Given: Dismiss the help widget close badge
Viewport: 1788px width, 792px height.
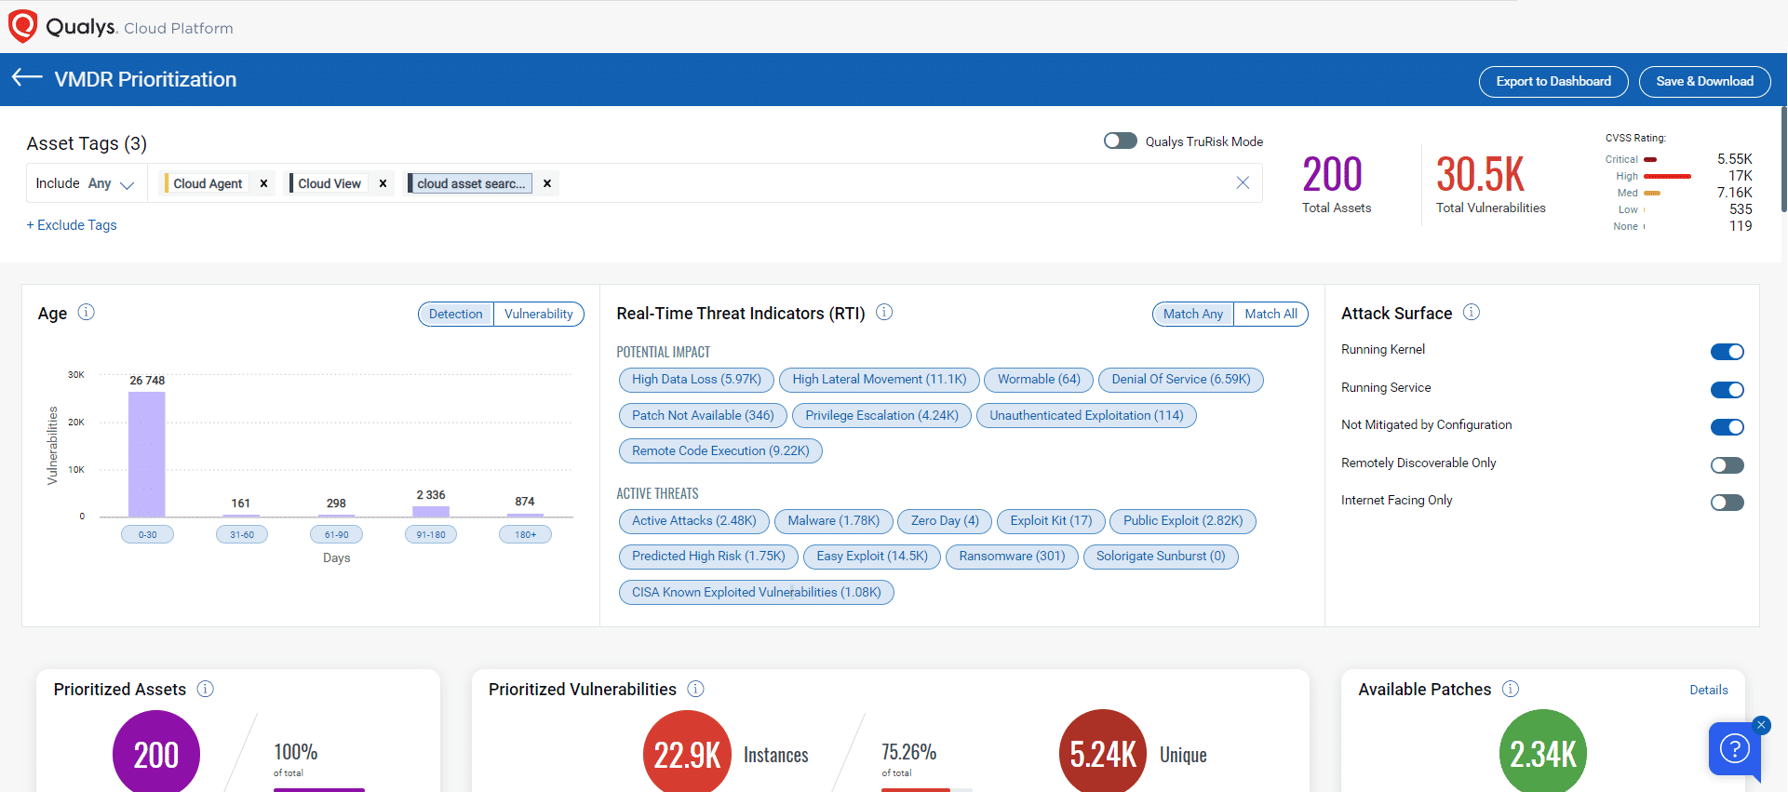Looking at the screenshot, I should [1760, 725].
